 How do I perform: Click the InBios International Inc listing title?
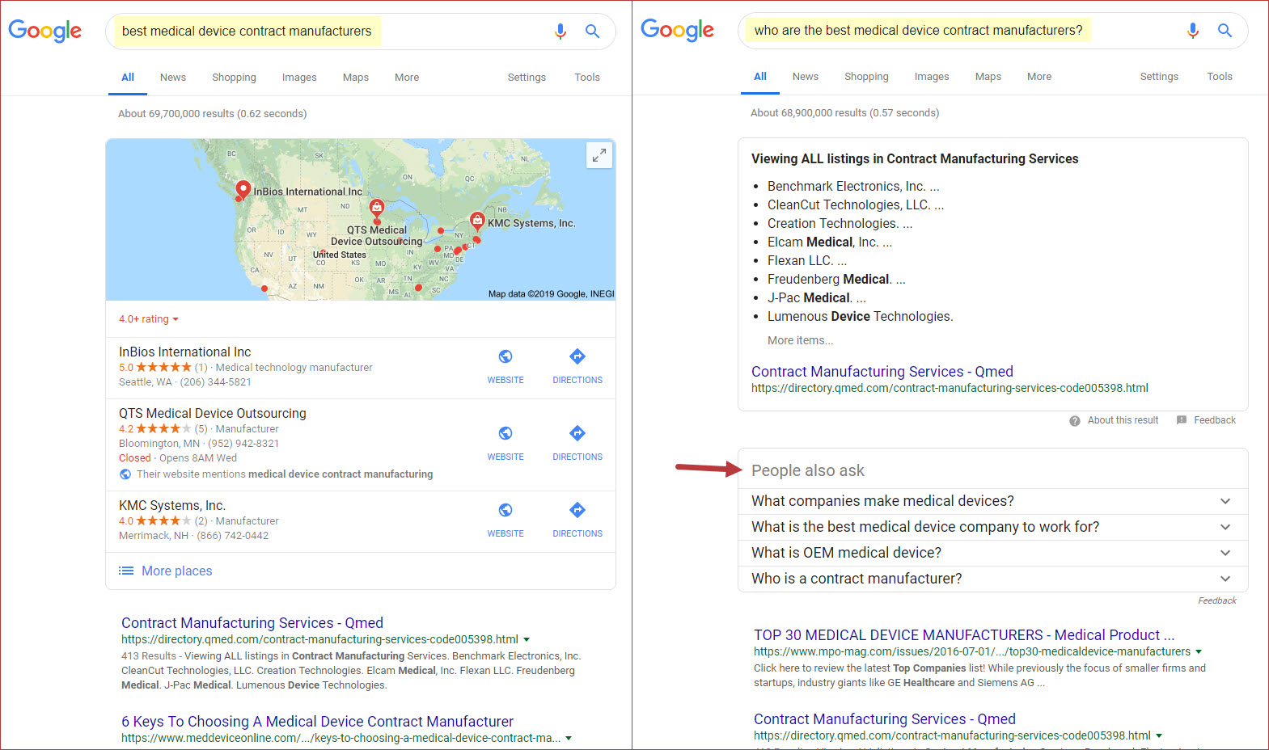coord(185,352)
